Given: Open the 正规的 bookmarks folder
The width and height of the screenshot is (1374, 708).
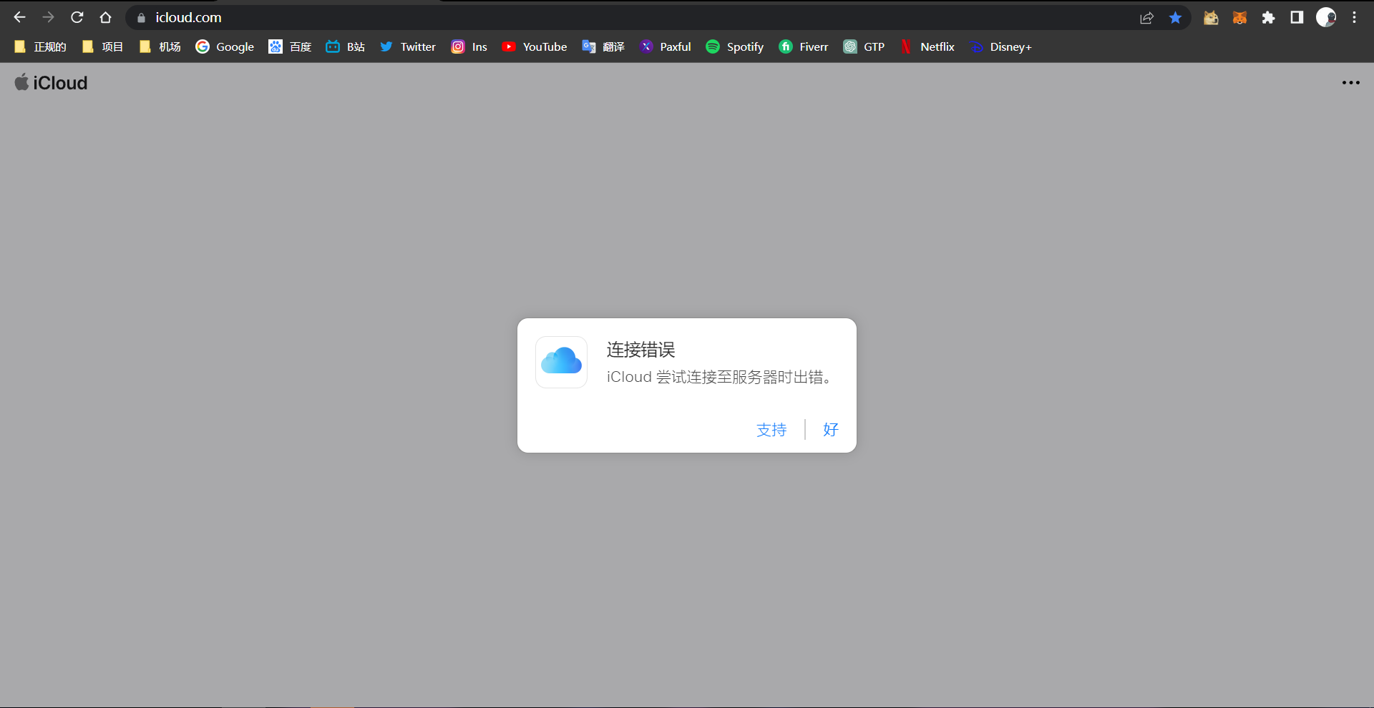Looking at the screenshot, I should (x=41, y=47).
